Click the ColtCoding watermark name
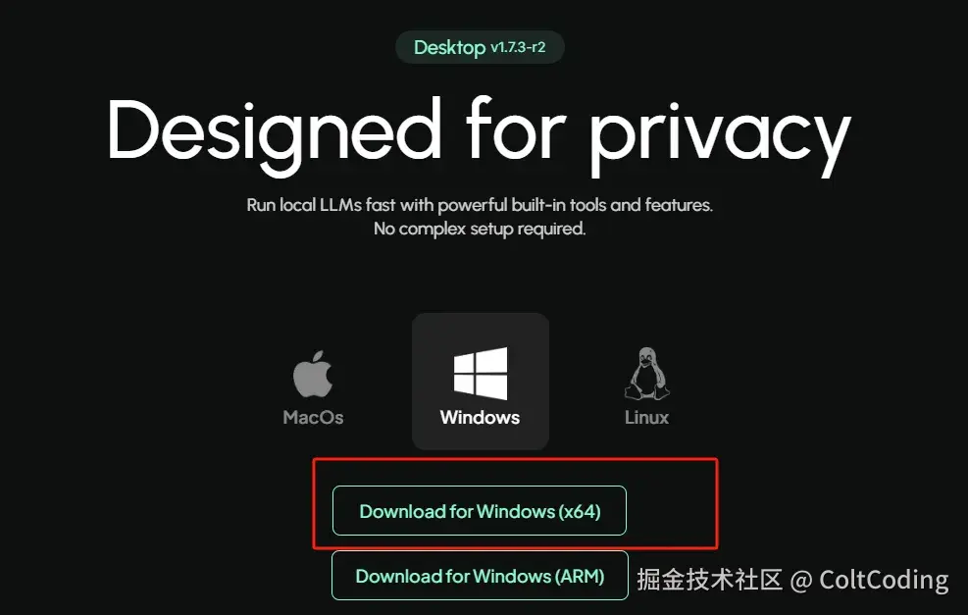The image size is (968, 615). click(x=884, y=580)
